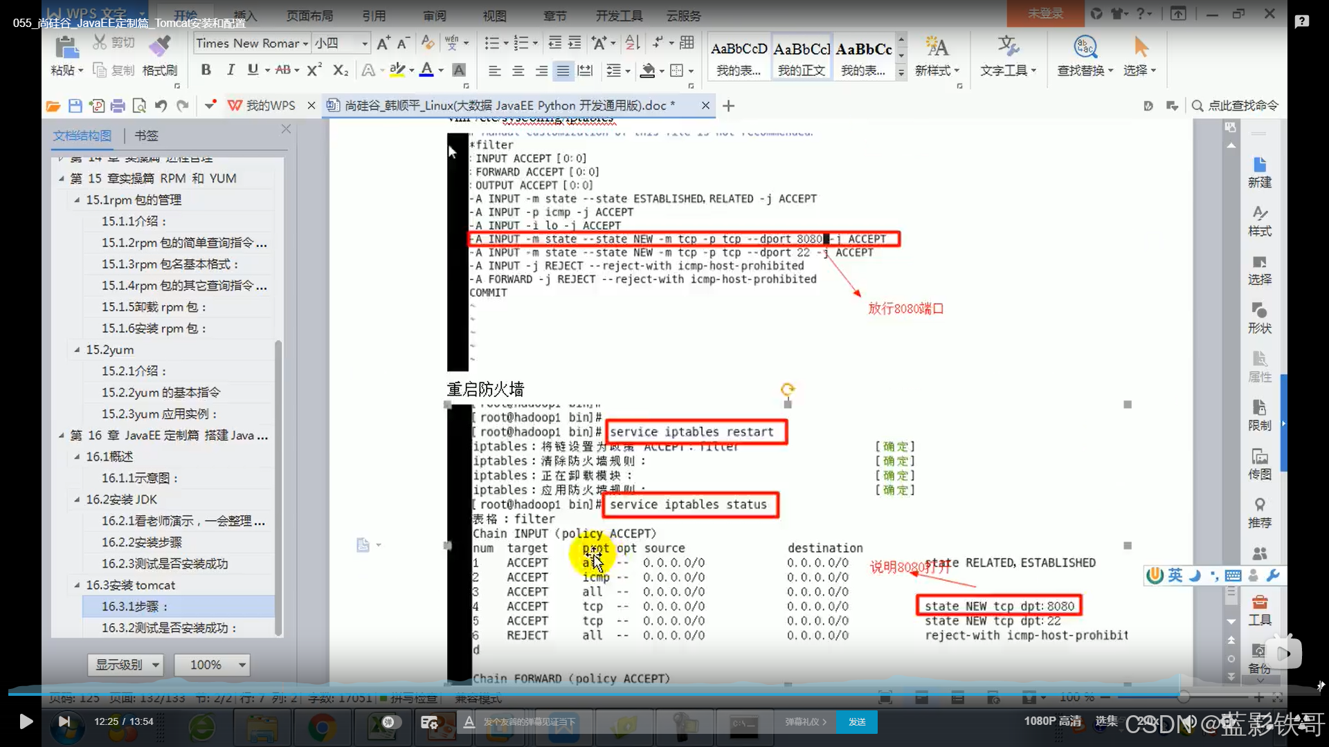Collapse 16.3安装 tomcat tree node

(x=77, y=585)
